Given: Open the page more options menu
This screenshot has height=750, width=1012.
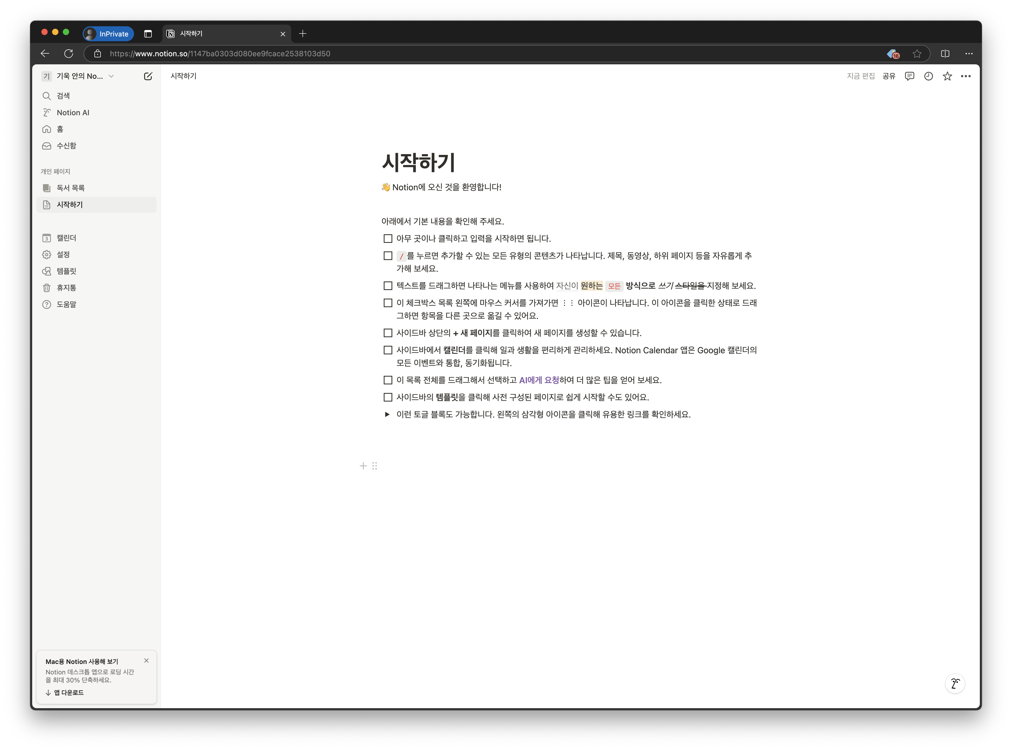Looking at the screenshot, I should pyautogui.click(x=966, y=76).
